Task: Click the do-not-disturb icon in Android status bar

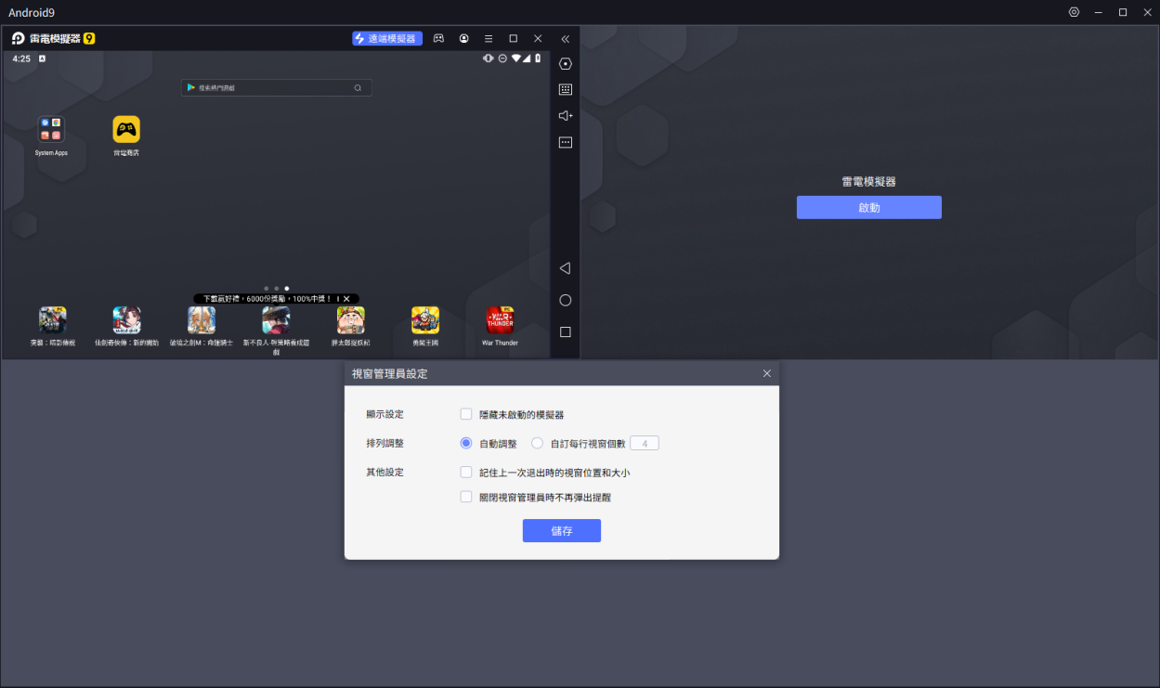Action: pyautogui.click(x=502, y=58)
